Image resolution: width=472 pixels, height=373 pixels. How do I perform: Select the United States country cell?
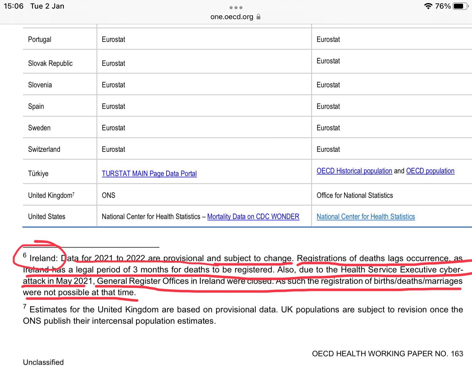pyautogui.click(x=60, y=216)
